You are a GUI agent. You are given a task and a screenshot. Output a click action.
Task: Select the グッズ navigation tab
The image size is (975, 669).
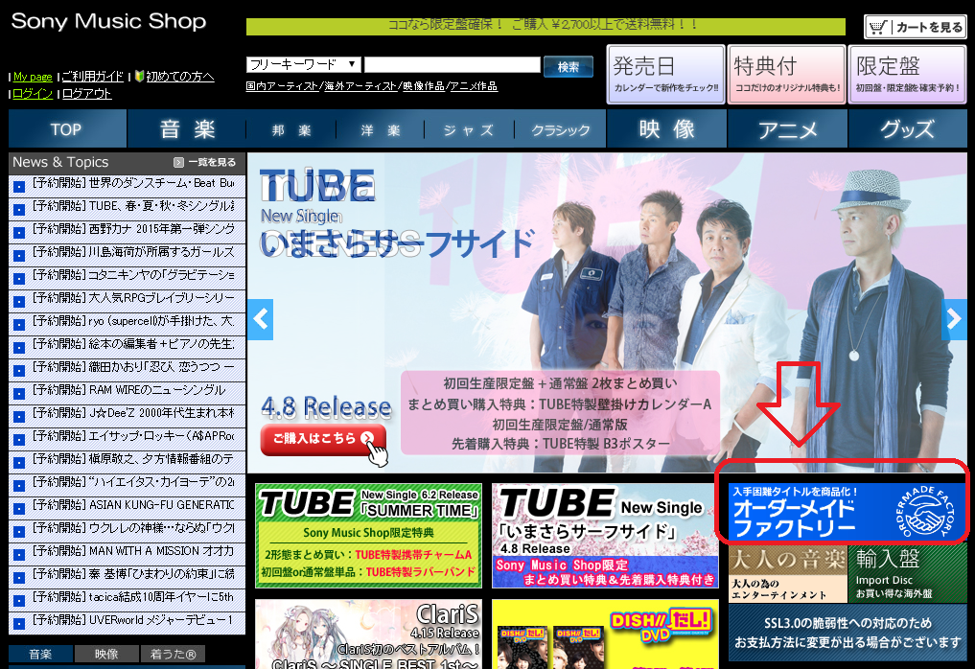pyautogui.click(x=907, y=129)
